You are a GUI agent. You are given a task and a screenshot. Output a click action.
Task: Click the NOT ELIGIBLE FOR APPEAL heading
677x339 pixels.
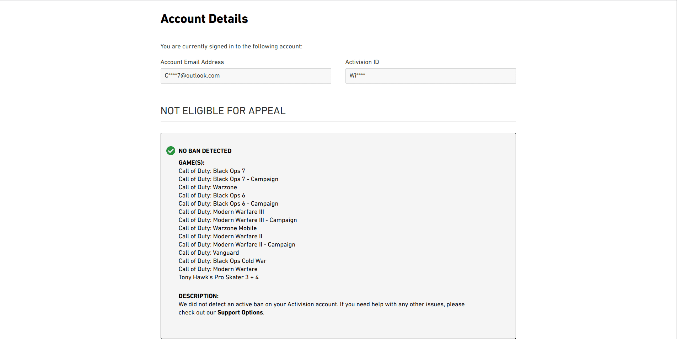[x=223, y=111]
